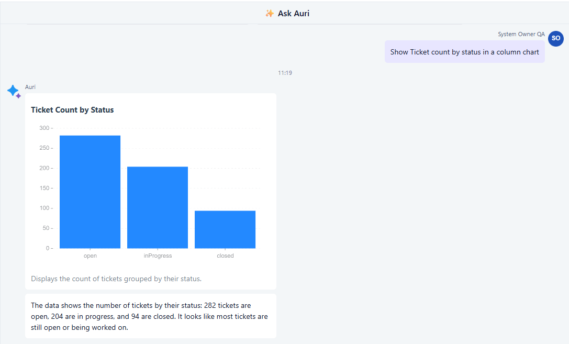Click the 150 y-axis tick label
Screen dimensions: 569x344
coord(44,188)
